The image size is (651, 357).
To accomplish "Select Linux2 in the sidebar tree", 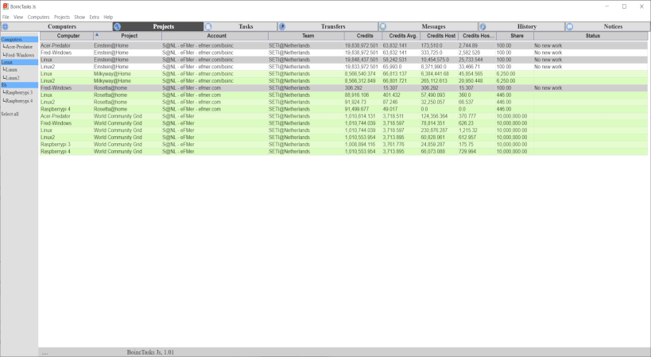I will pos(13,78).
